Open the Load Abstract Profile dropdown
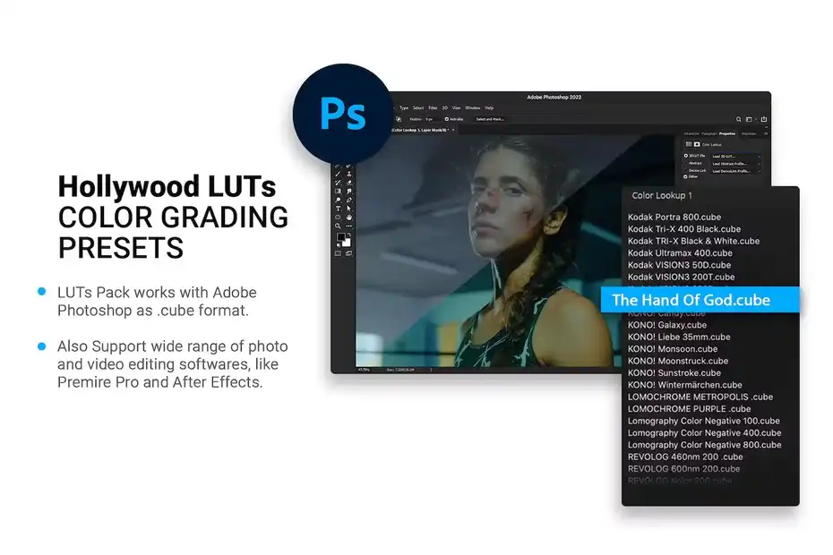This screenshot has height=555, width=833. click(x=736, y=164)
